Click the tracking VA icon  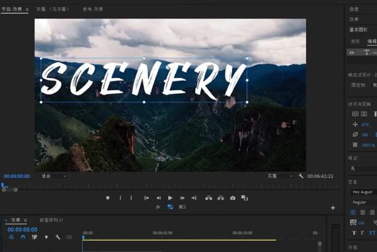353,222
